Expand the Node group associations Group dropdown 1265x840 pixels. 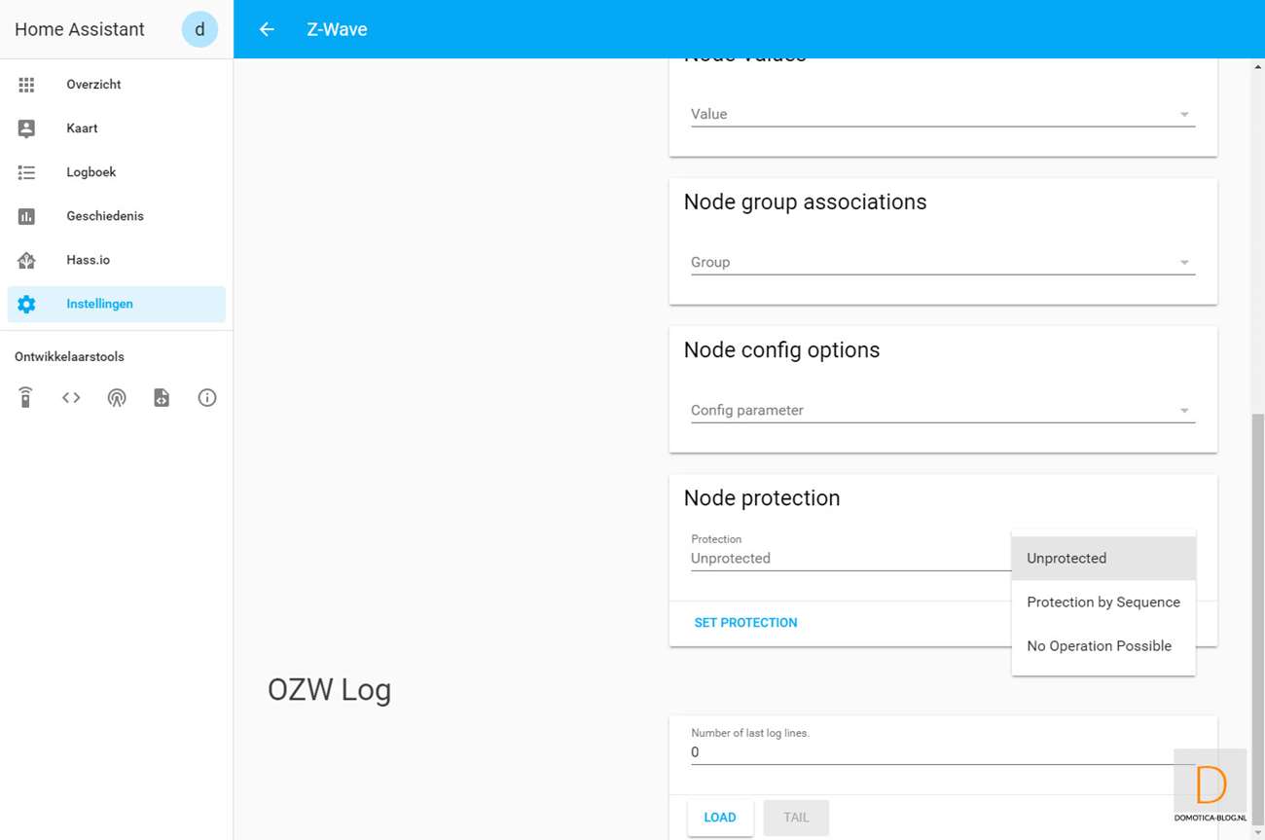(942, 262)
